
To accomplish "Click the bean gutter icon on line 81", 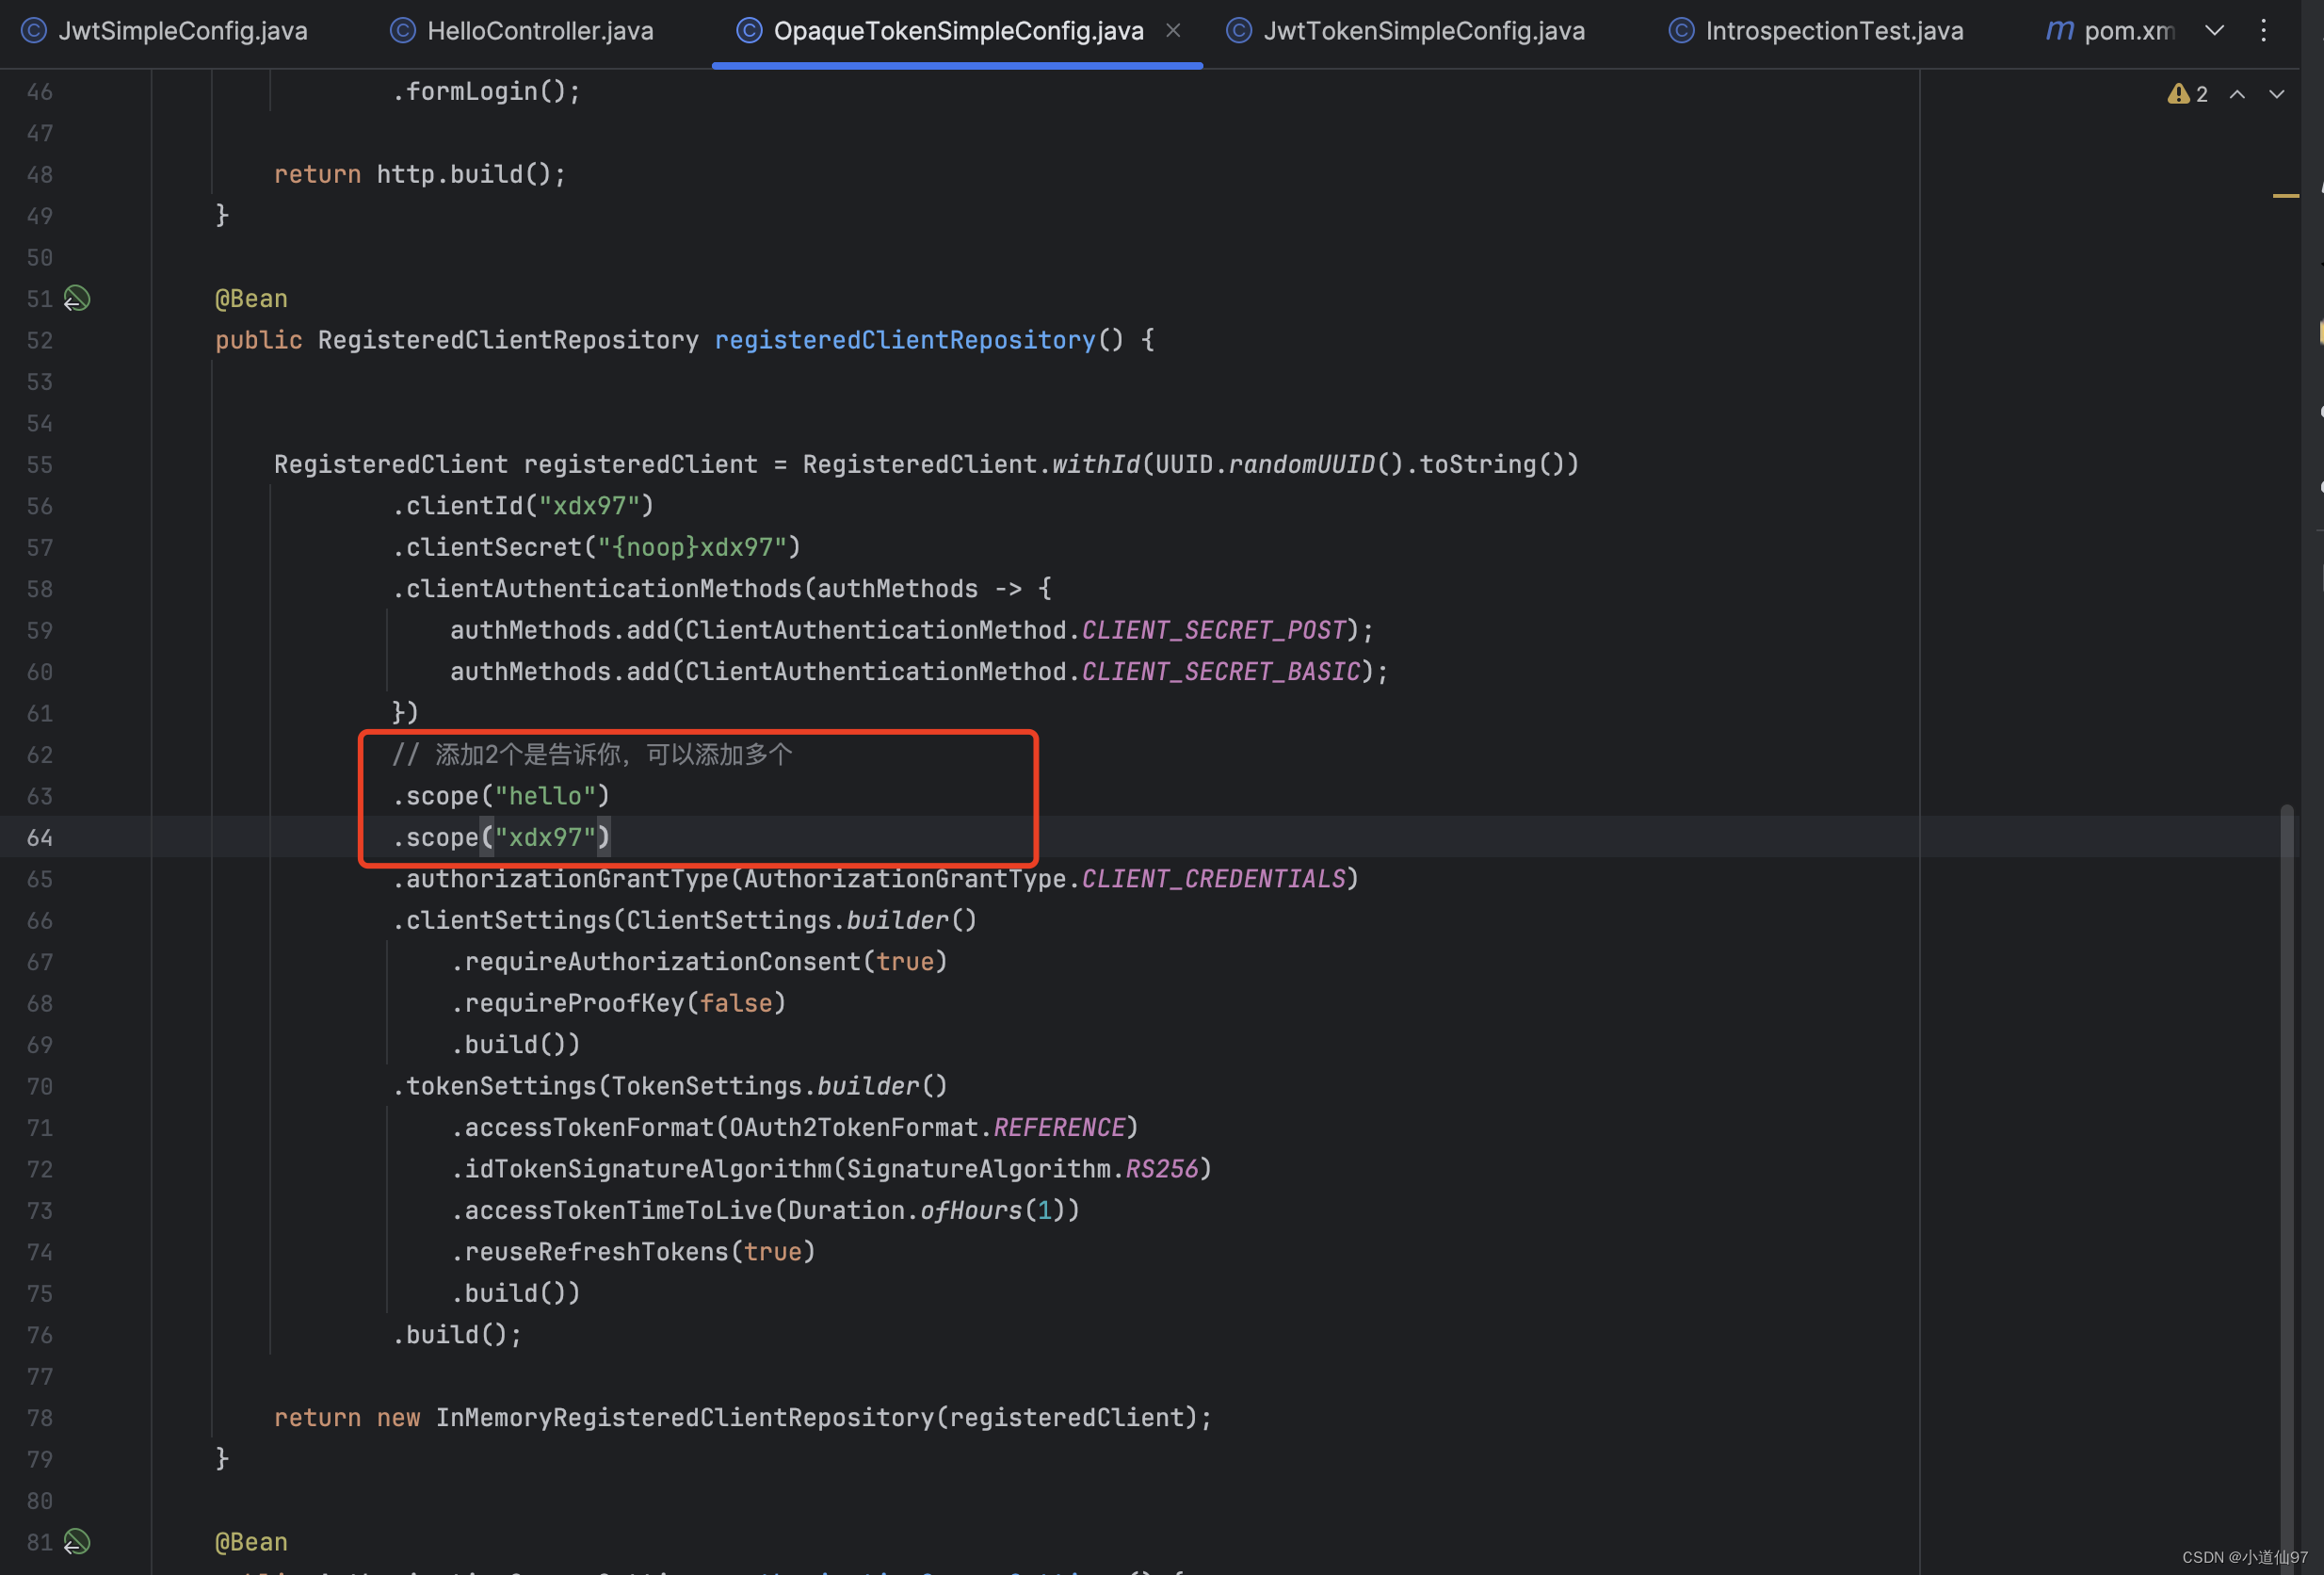I will [x=77, y=1542].
